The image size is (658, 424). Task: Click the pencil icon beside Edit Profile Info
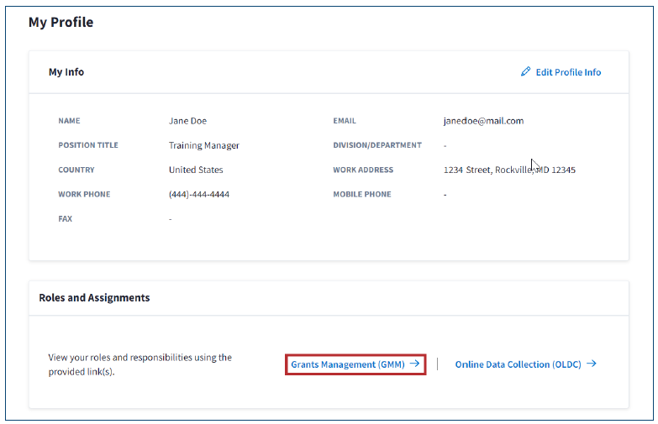[x=526, y=72]
